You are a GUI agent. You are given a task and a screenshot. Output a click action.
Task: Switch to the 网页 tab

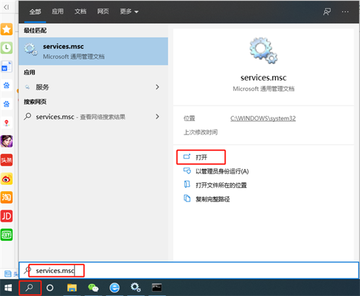(x=103, y=12)
